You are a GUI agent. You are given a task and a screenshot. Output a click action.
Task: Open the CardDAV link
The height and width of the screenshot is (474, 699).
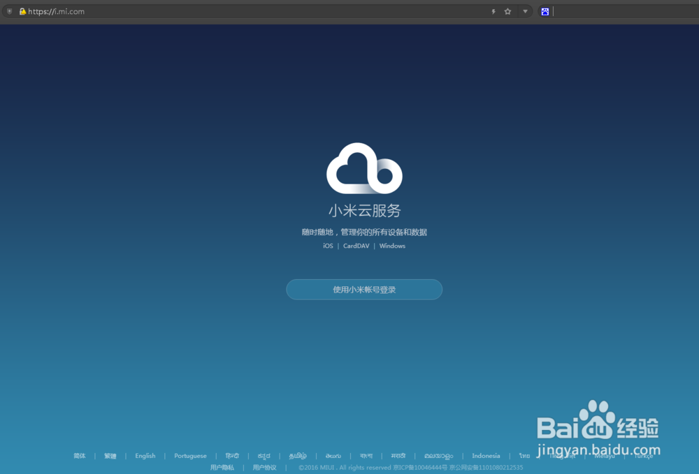356,246
